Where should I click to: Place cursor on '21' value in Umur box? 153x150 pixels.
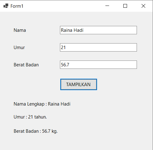(63, 48)
